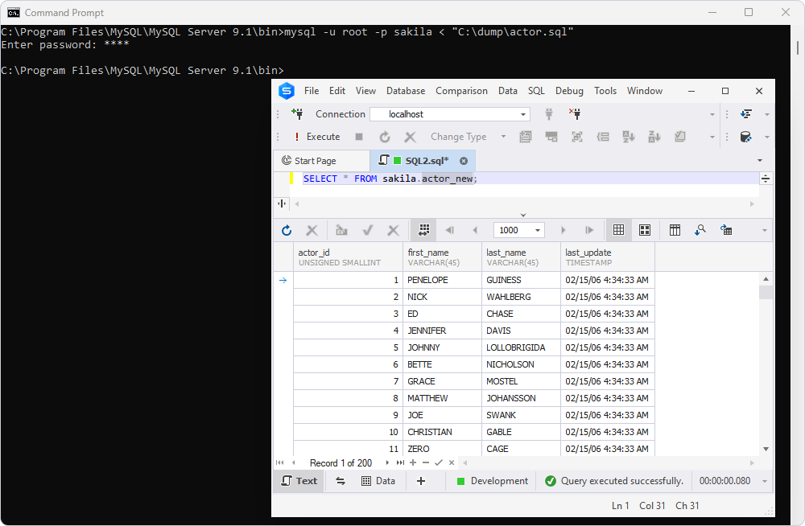Toggle the grid view mode
Image resolution: width=805 pixels, height=526 pixels.
click(618, 230)
